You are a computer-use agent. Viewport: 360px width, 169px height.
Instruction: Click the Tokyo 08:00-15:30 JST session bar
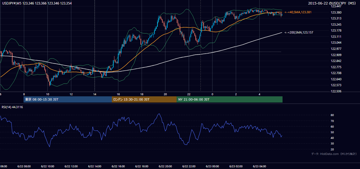[x=68, y=99]
